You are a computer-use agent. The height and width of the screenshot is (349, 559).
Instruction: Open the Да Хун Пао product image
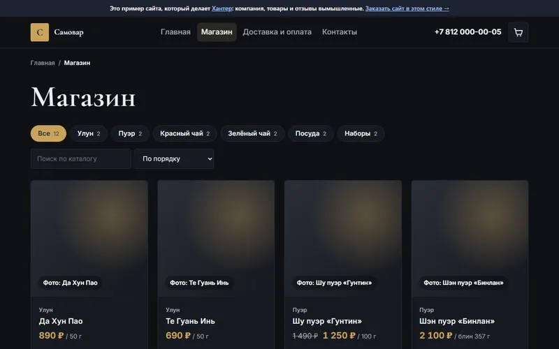click(89, 239)
